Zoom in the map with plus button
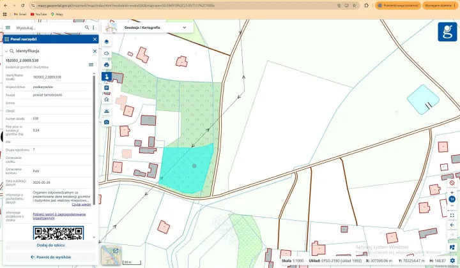 click(x=452, y=193)
